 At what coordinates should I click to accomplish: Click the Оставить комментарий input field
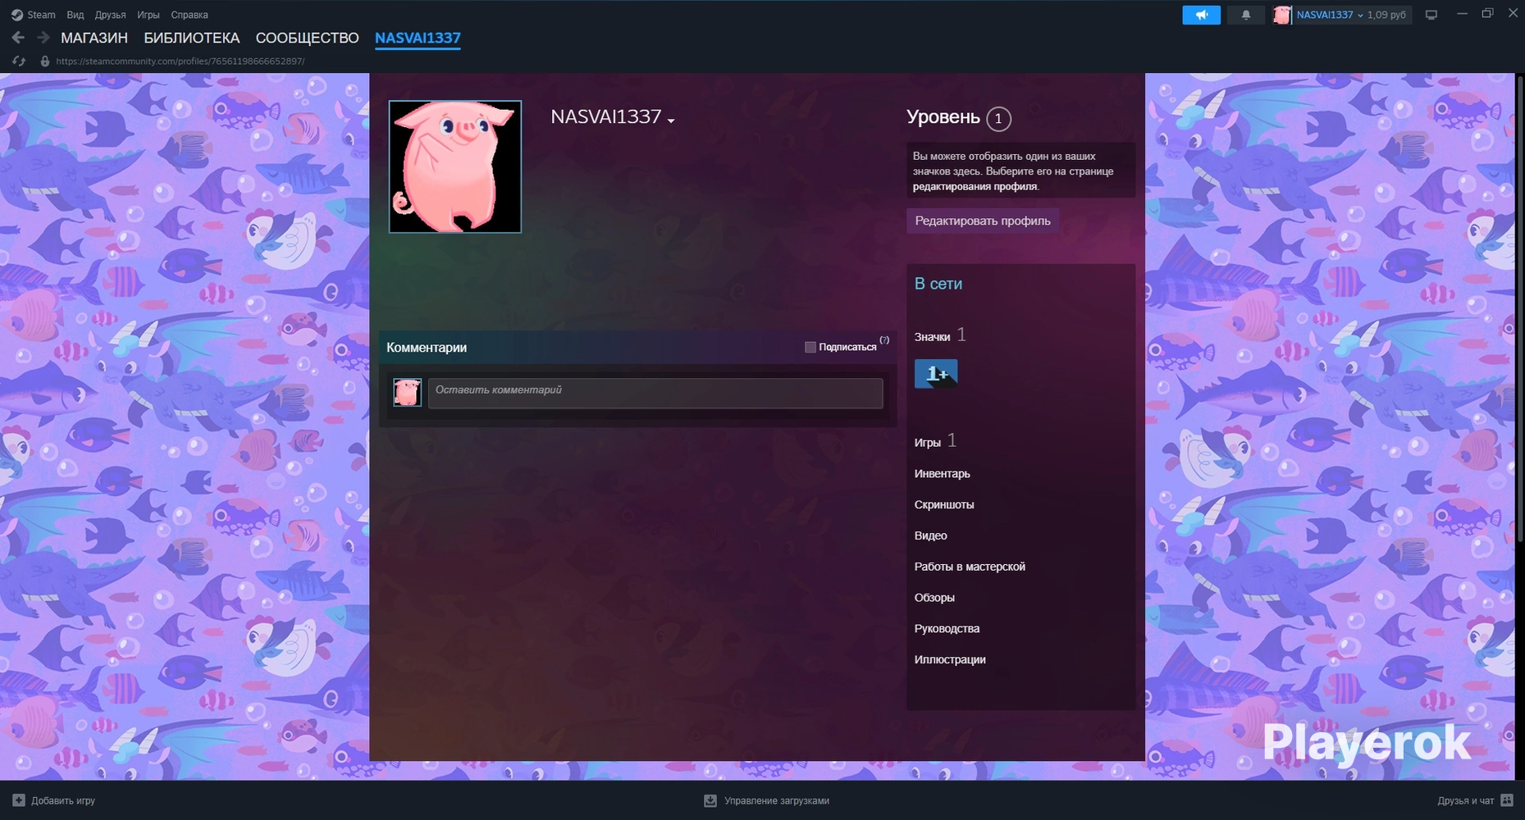tap(655, 393)
